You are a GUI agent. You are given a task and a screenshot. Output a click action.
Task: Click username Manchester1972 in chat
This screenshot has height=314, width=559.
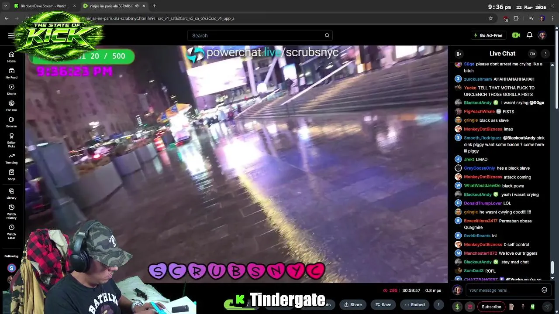point(480,253)
